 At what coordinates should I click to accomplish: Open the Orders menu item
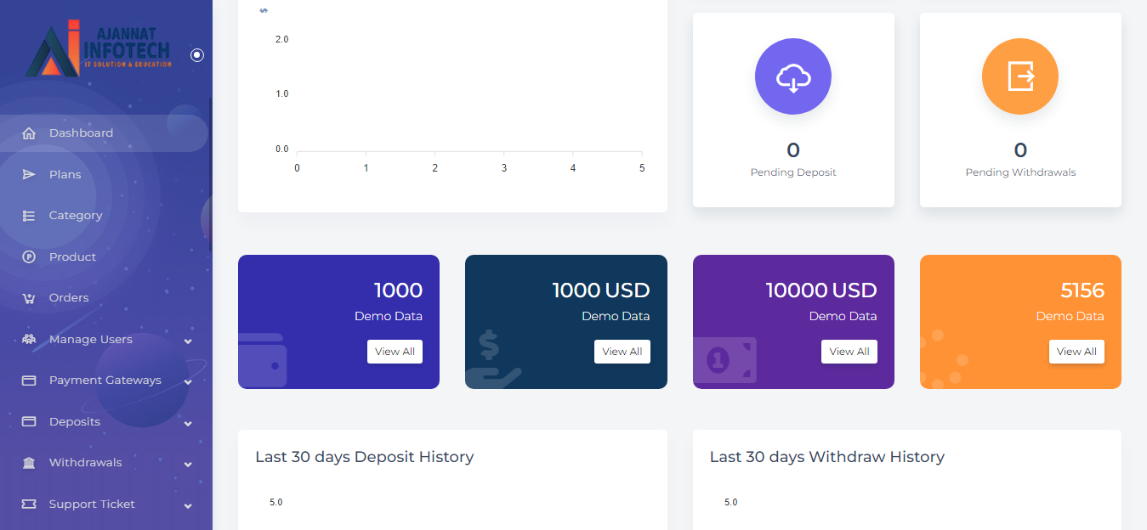69,298
